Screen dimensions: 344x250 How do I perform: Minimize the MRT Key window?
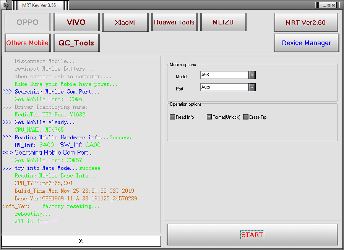(324, 5)
